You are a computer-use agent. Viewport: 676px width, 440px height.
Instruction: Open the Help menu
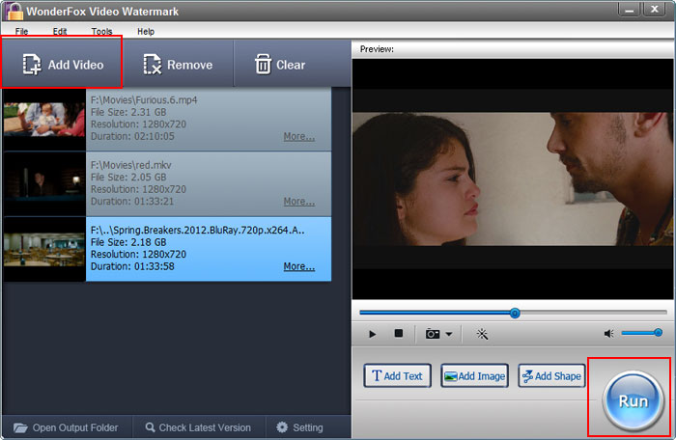coord(146,32)
